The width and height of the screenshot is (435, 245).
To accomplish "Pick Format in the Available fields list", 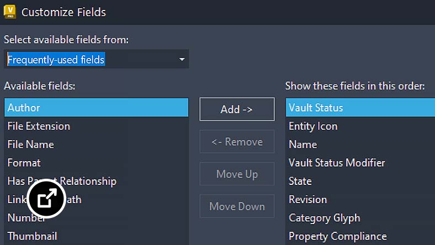I will [96, 163].
